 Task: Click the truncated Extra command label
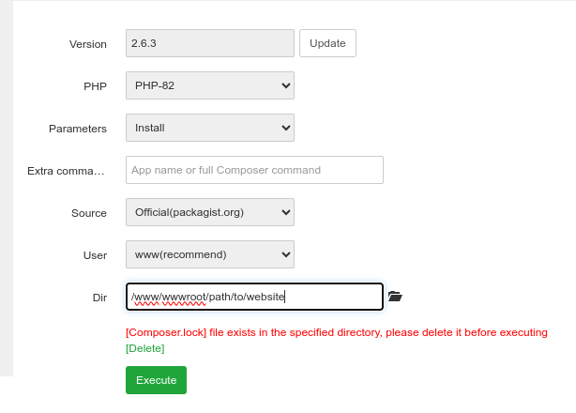coord(68,171)
